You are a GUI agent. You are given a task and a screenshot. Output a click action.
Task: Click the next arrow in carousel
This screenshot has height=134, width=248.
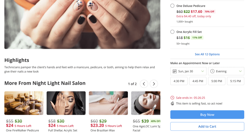click(154, 84)
